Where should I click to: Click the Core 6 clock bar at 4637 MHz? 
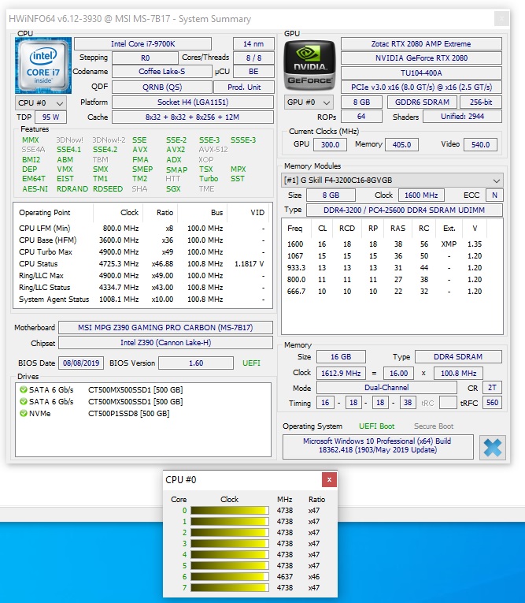click(x=229, y=576)
